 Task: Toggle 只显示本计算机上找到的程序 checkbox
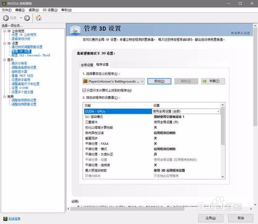point(84,90)
